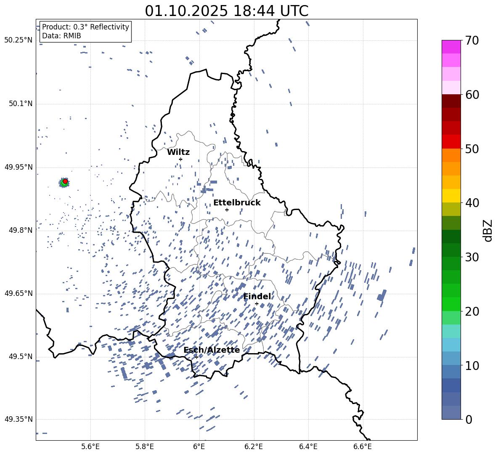Click the bright green colorbar segment above 20
Viewport: 498px width, 455px height.
(451, 304)
